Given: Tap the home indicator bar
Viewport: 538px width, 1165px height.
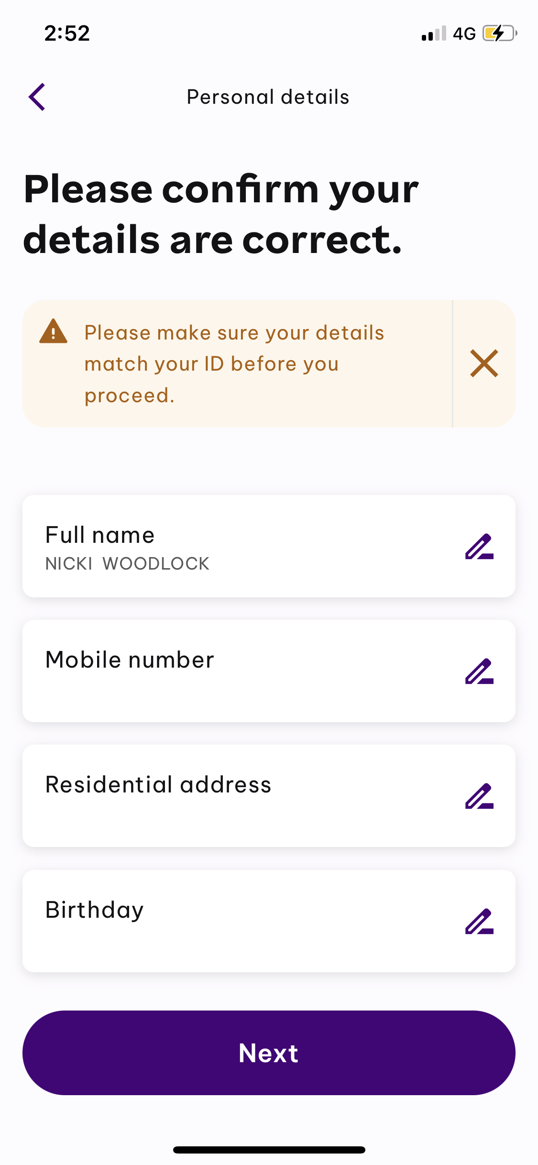Looking at the screenshot, I should (269, 1150).
